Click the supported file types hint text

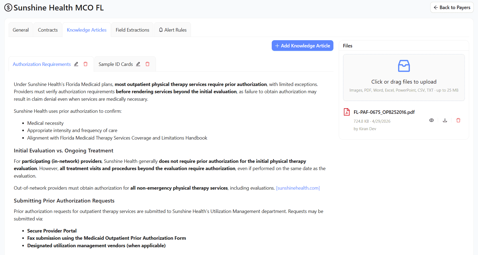pyautogui.click(x=404, y=90)
